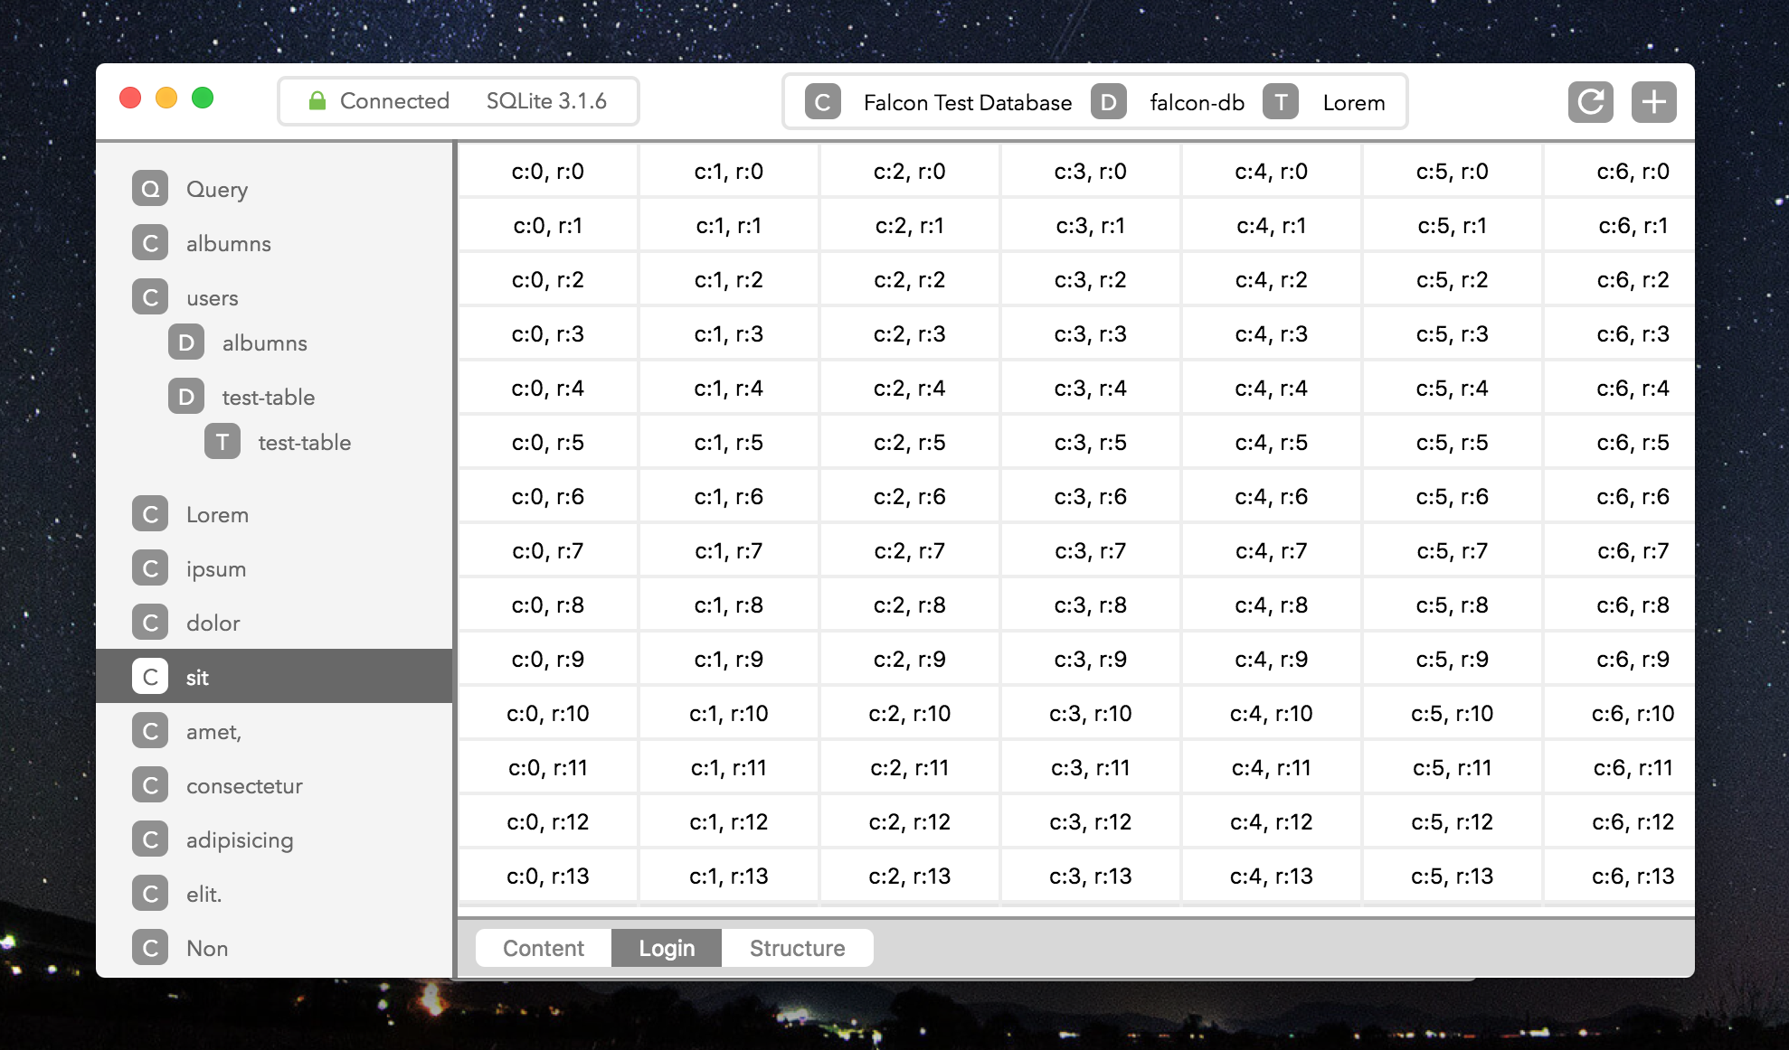Click the falcon-db breadcrumb label

click(x=1197, y=102)
